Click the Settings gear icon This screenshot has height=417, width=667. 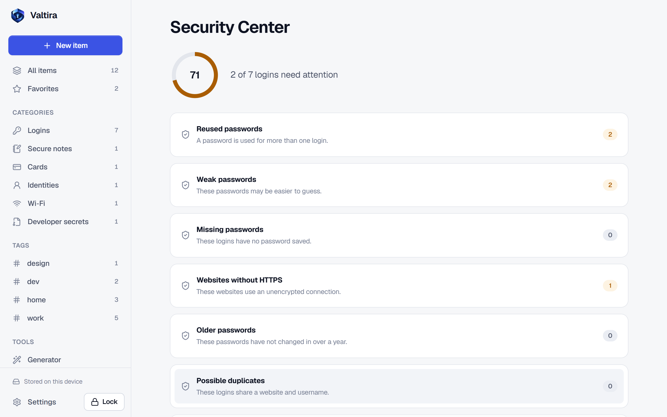pyautogui.click(x=17, y=402)
